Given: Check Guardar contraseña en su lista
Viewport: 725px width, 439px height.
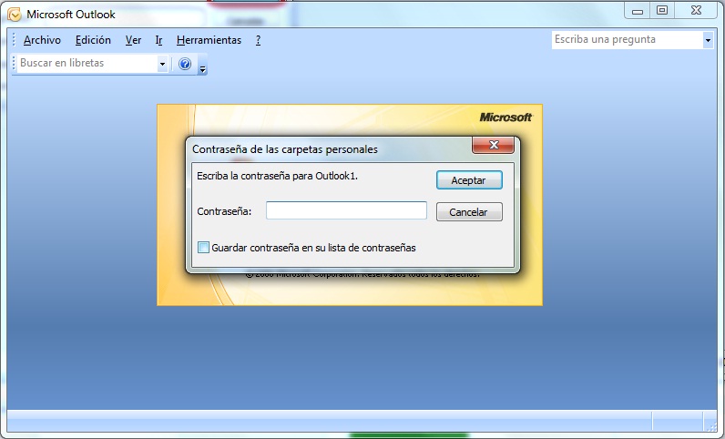Looking at the screenshot, I should coord(203,248).
